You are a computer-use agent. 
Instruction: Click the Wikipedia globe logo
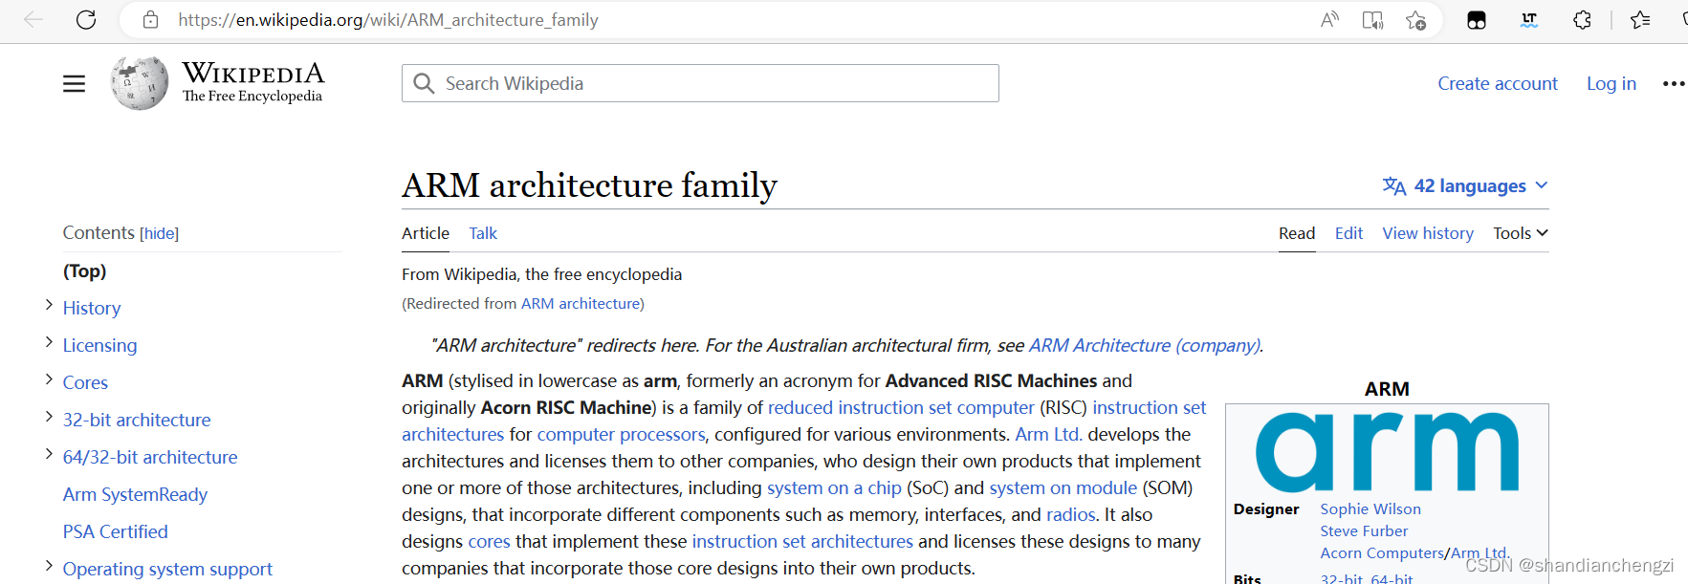tap(140, 83)
